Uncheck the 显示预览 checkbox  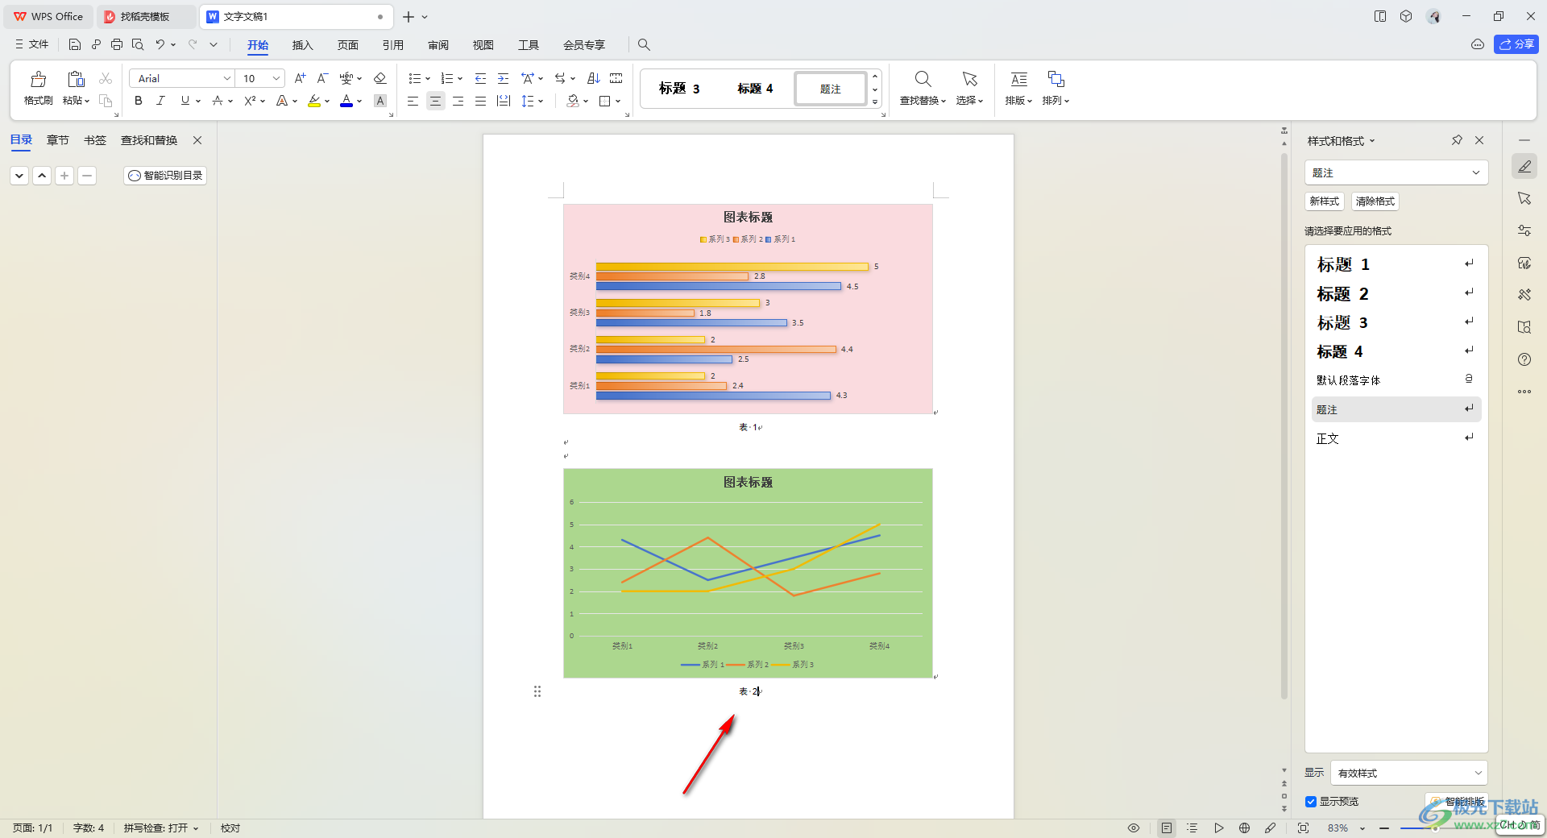tap(1311, 802)
